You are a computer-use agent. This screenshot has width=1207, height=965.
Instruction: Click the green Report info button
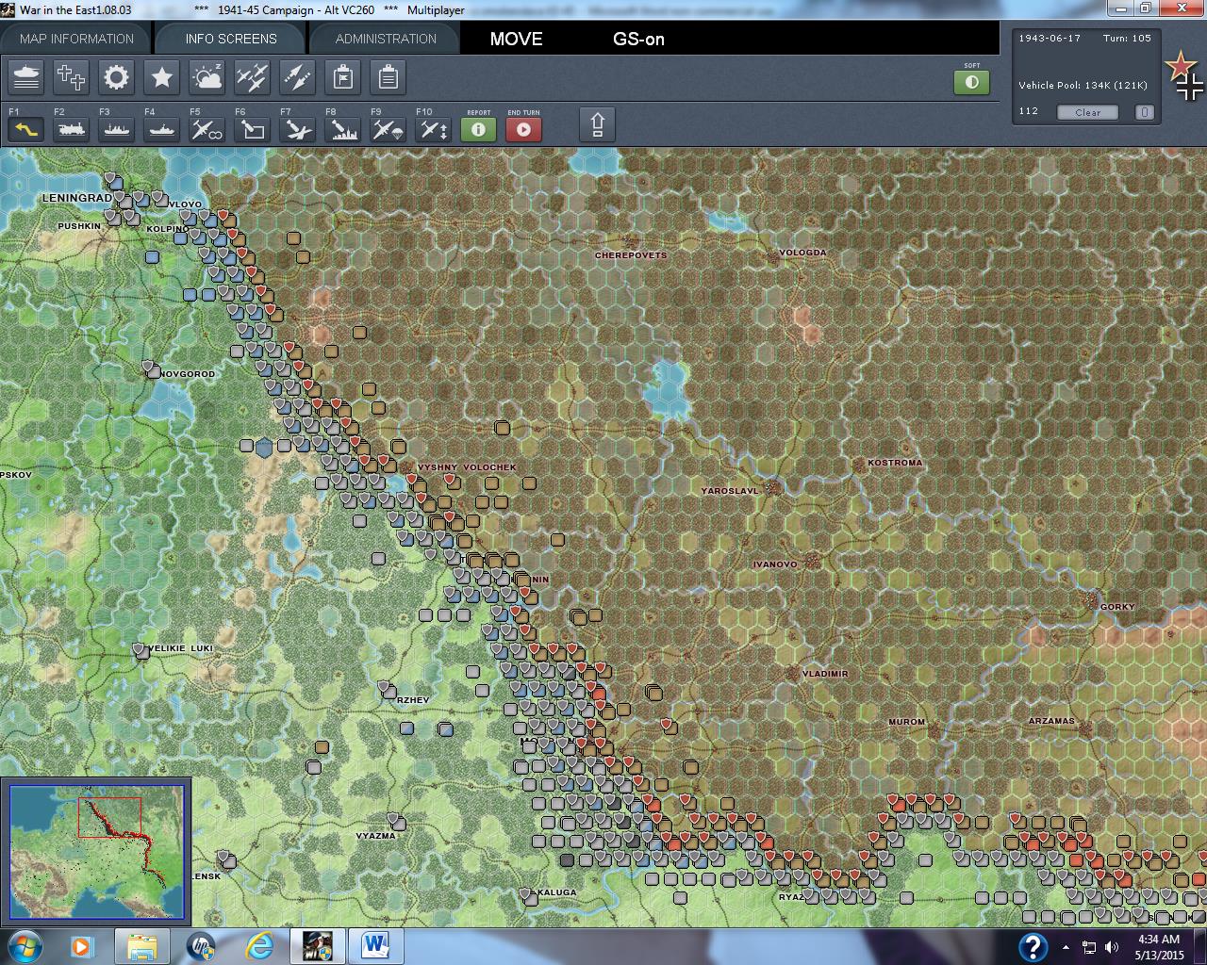click(478, 128)
